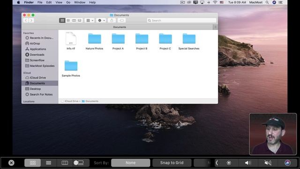Tap the Touch Bar mute button
Screen dimensions: 300x169
pyautogui.click(x=268, y=163)
